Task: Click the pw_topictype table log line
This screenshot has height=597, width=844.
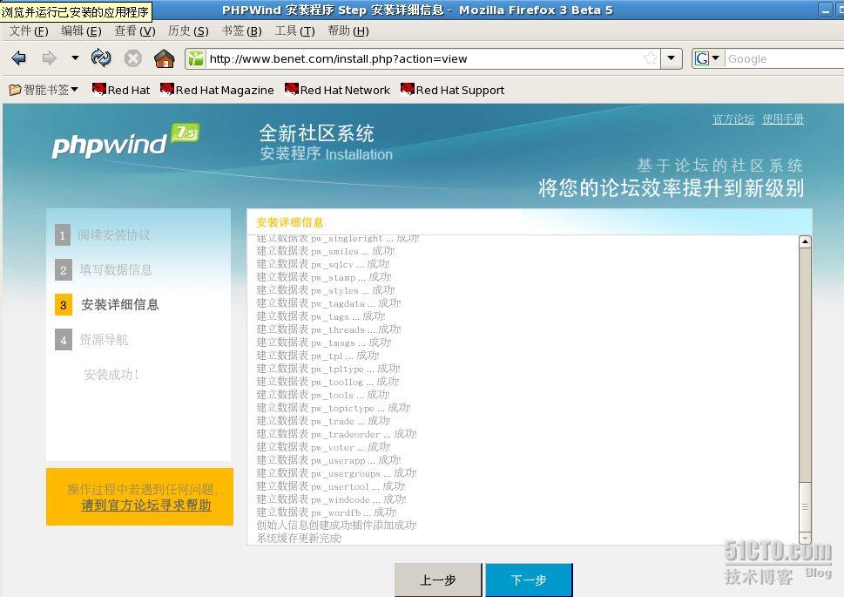Action: pos(334,408)
